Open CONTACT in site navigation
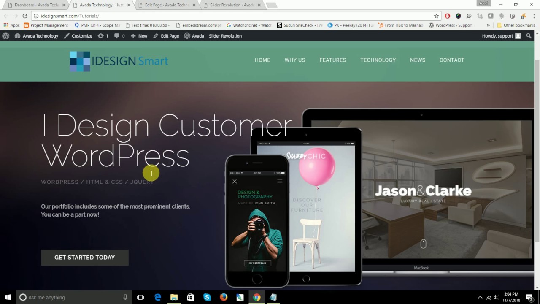This screenshot has width=540, height=304. tap(452, 60)
